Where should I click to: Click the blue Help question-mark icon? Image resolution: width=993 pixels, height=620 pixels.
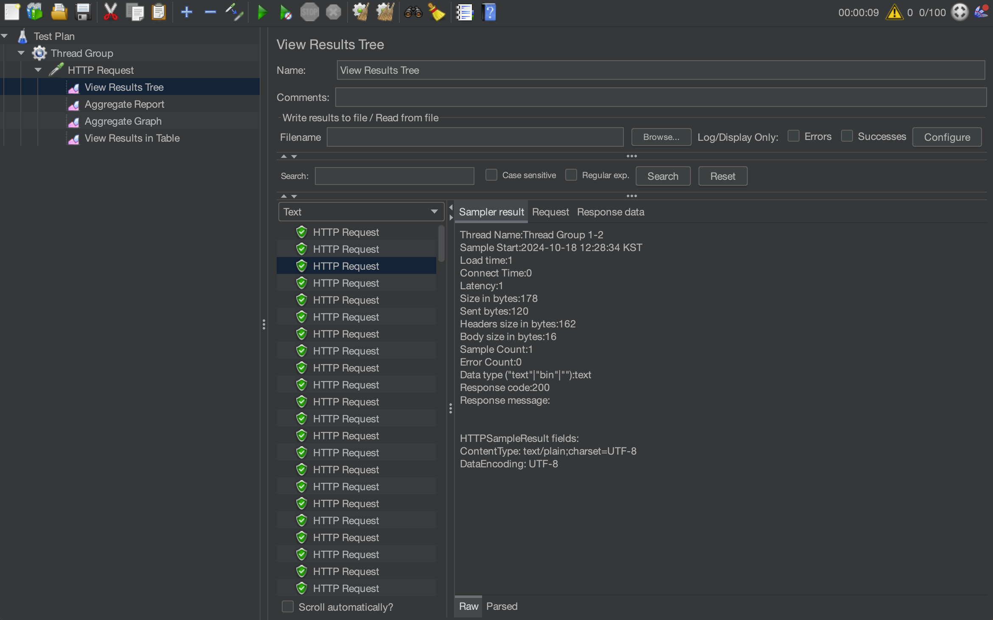click(489, 12)
